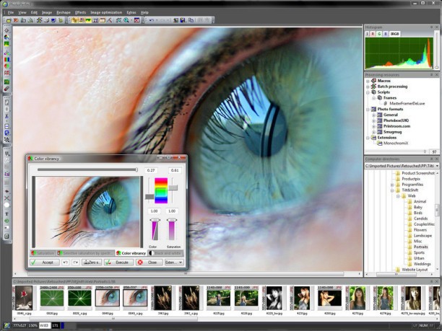Open the File menu
The image size is (442, 331).
click(11, 12)
